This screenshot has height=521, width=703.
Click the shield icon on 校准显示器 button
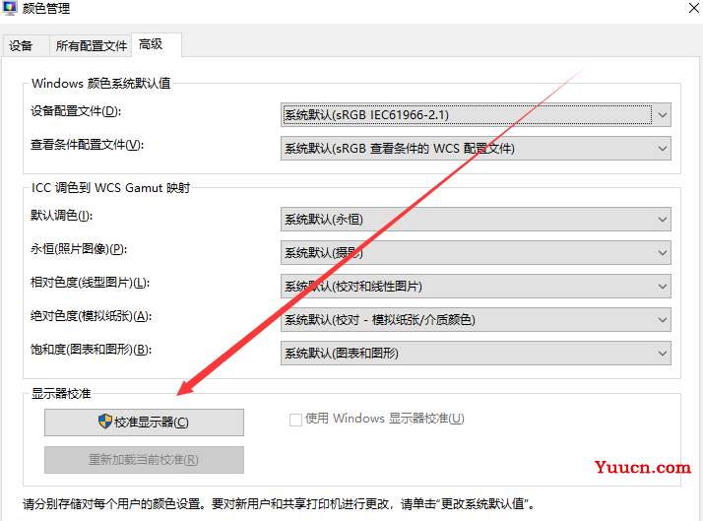click(x=105, y=421)
